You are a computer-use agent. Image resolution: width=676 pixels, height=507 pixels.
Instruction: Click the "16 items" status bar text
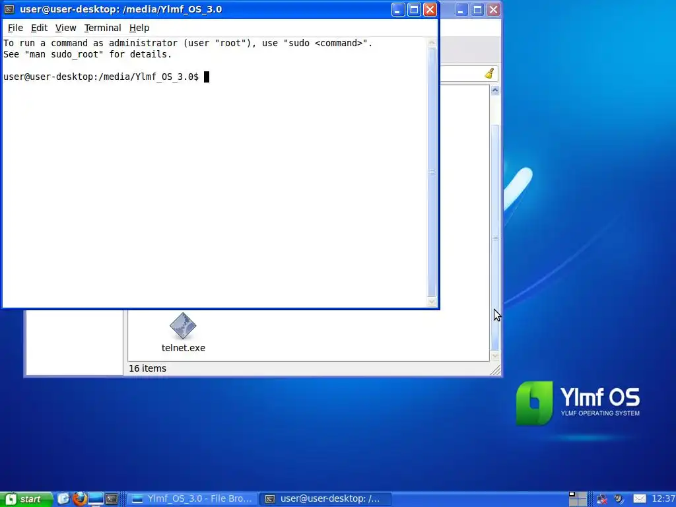[147, 368]
